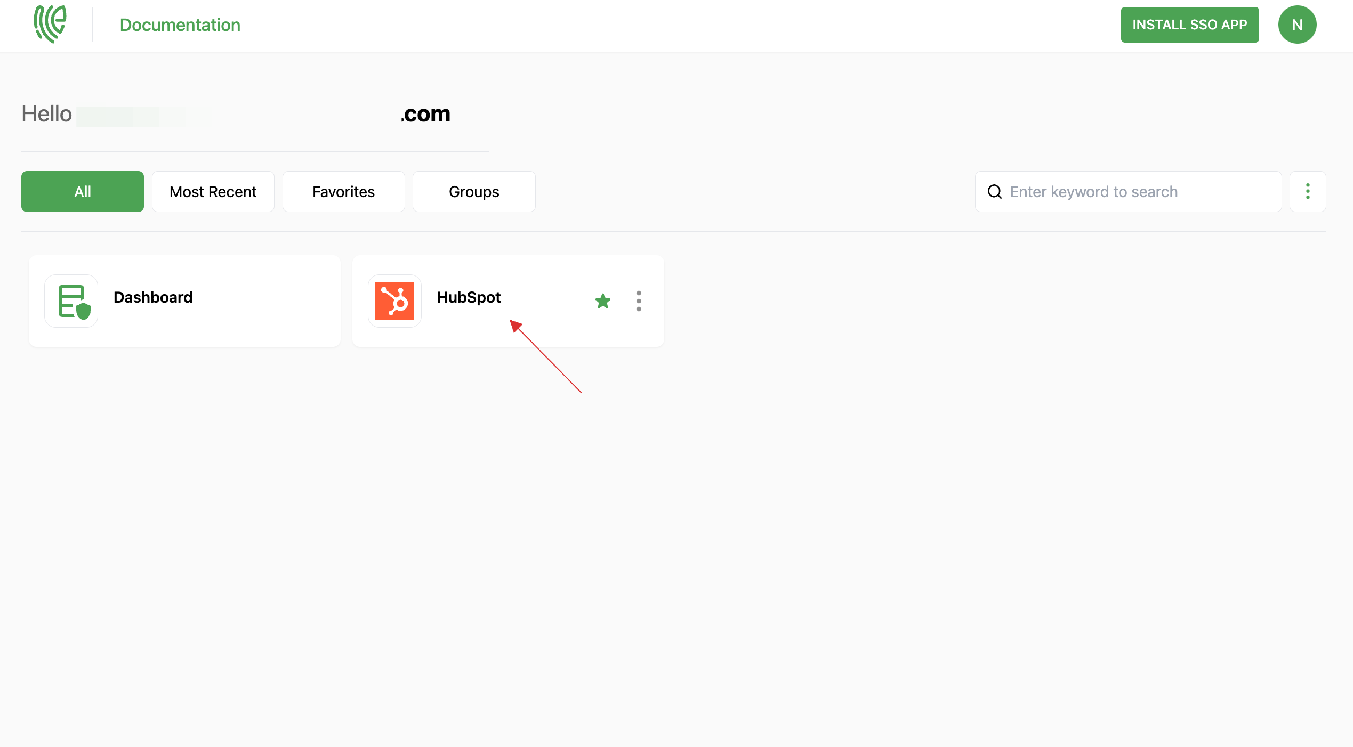Click the keyword search input field
Image resolution: width=1353 pixels, height=747 pixels.
pos(1140,191)
